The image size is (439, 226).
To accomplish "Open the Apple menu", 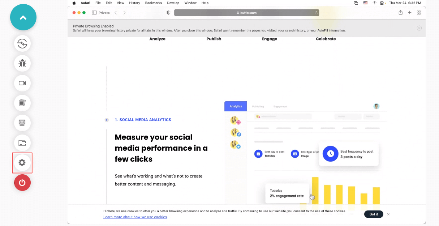I will [x=74, y=3].
